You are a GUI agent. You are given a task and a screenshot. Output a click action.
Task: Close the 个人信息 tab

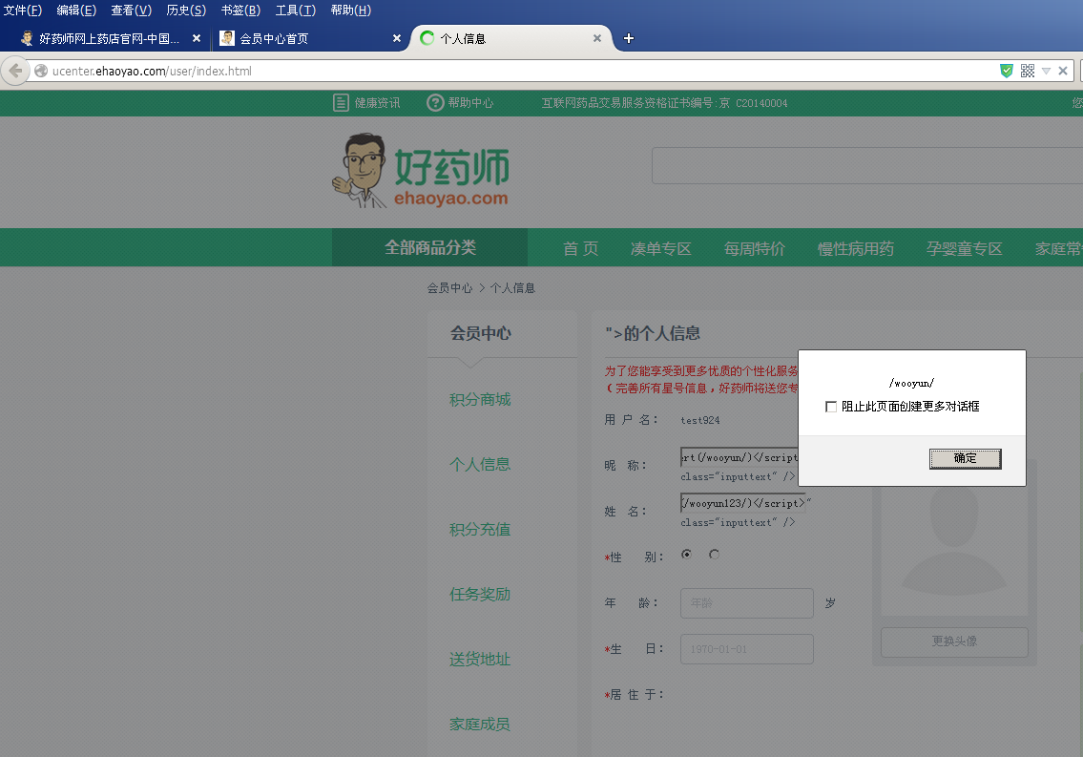click(596, 39)
